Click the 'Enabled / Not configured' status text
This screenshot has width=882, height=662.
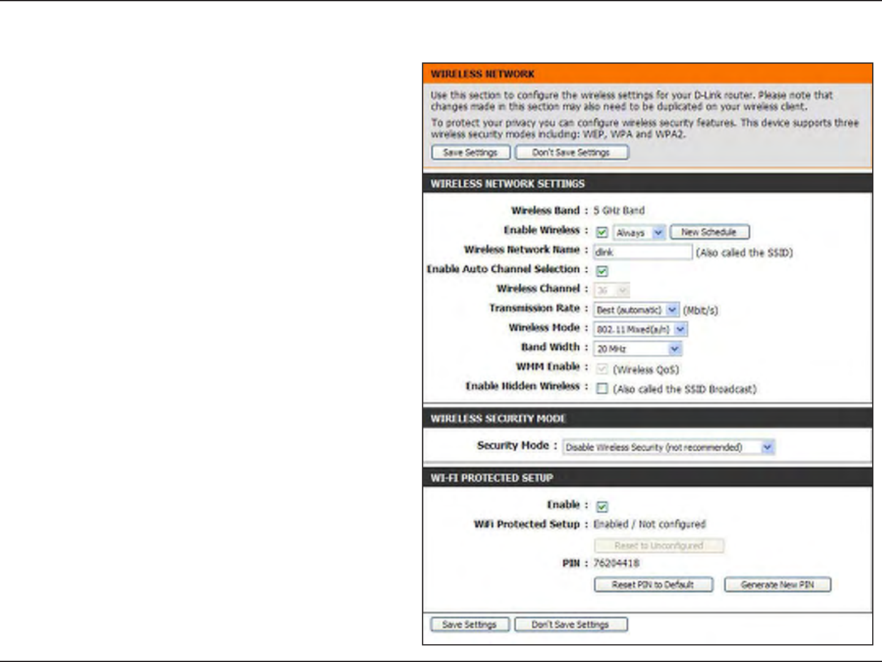[649, 524]
